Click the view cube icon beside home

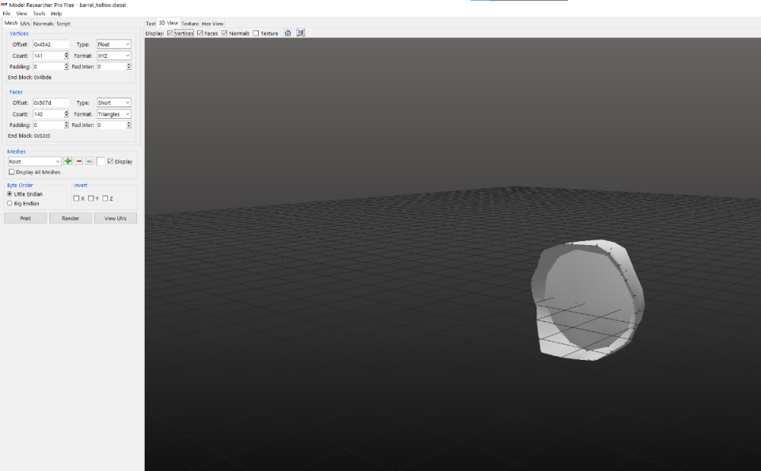(301, 33)
